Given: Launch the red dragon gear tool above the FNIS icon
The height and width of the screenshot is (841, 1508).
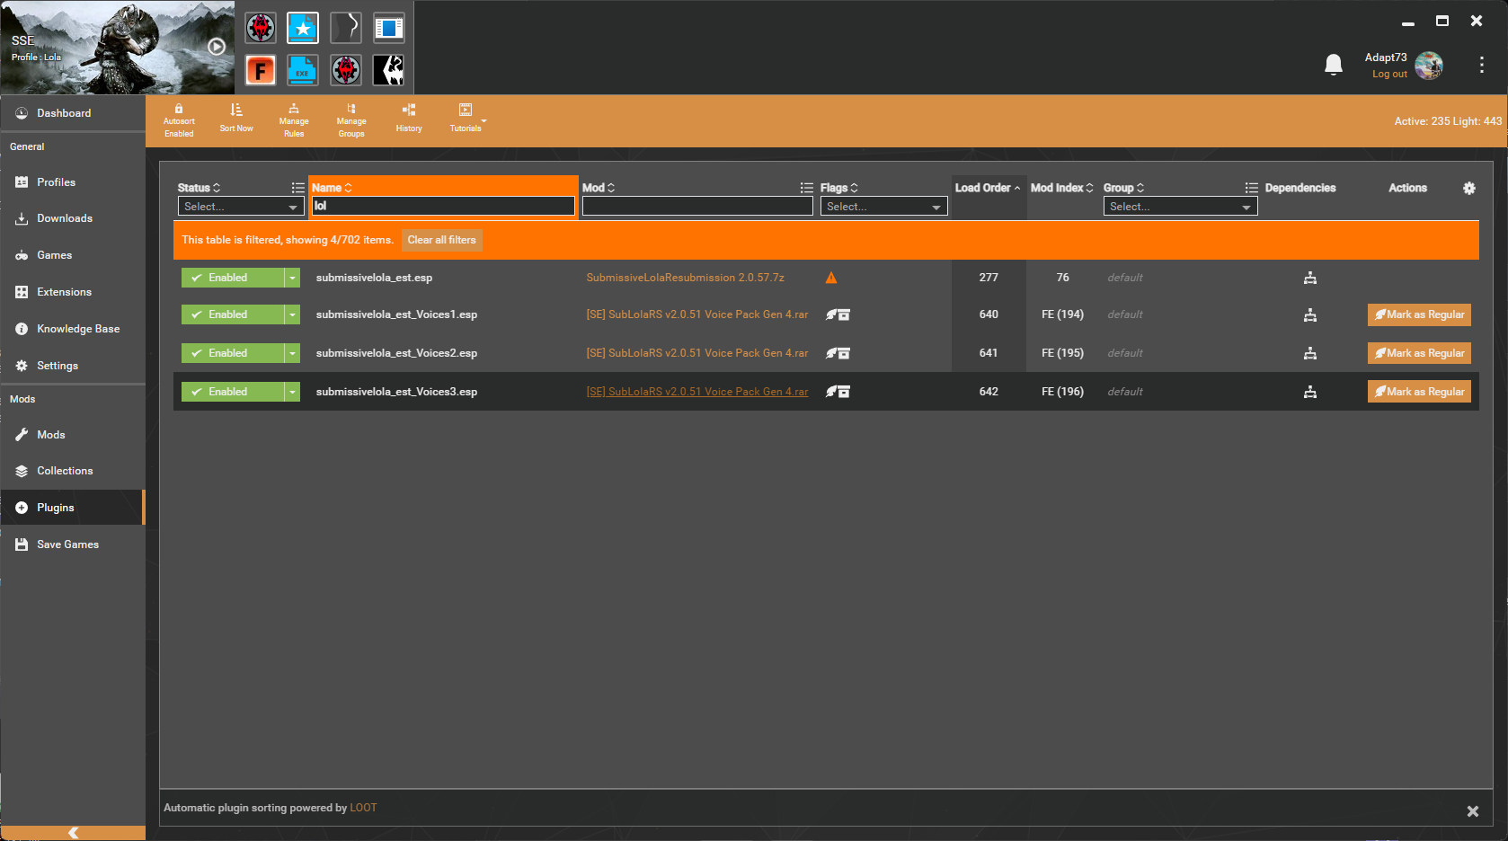Looking at the screenshot, I should pyautogui.click(x=261, y=28).
